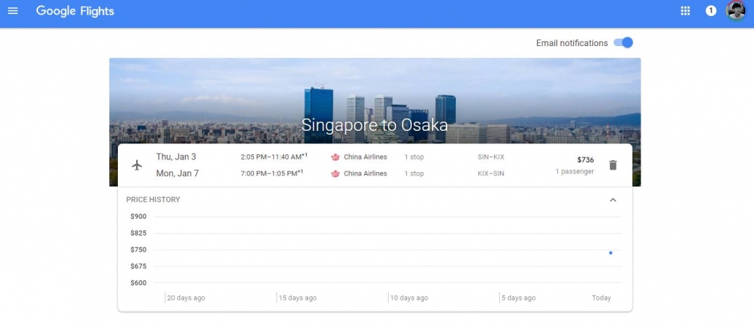Click the Today axis label
Screen dimensions: 754x327
click(601, 298)
